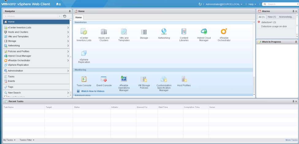Switch to Acknowledged alarms tab
299x144 pixels.
286,17
